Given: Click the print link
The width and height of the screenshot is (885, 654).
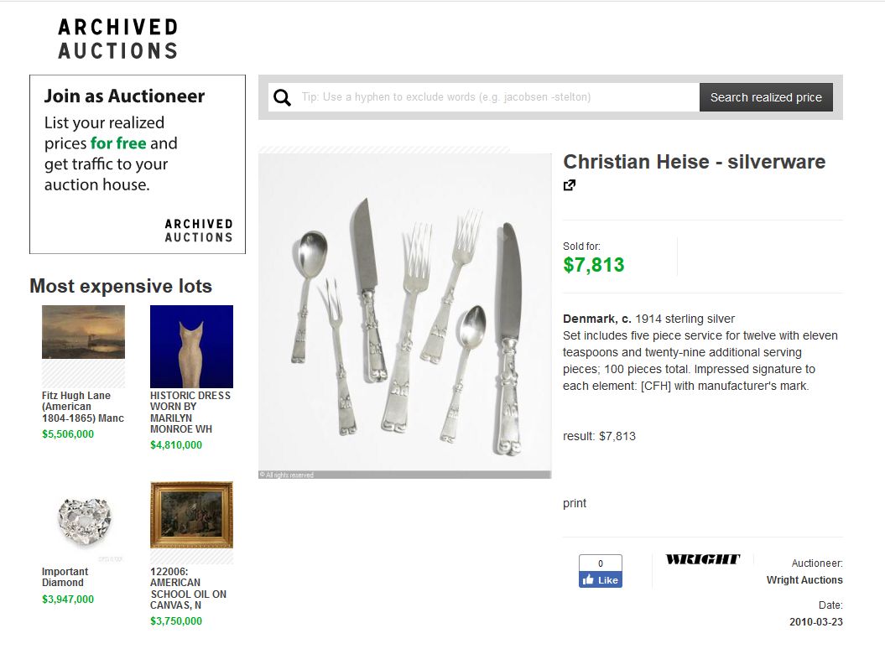Looking at the screenshot, I should (575, 503).
